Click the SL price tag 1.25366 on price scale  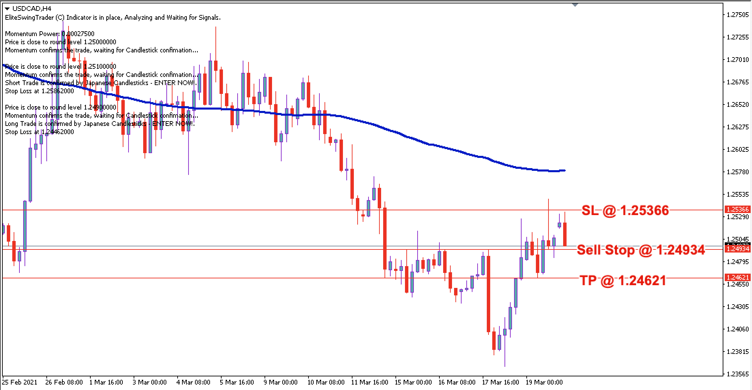(738, 210)
